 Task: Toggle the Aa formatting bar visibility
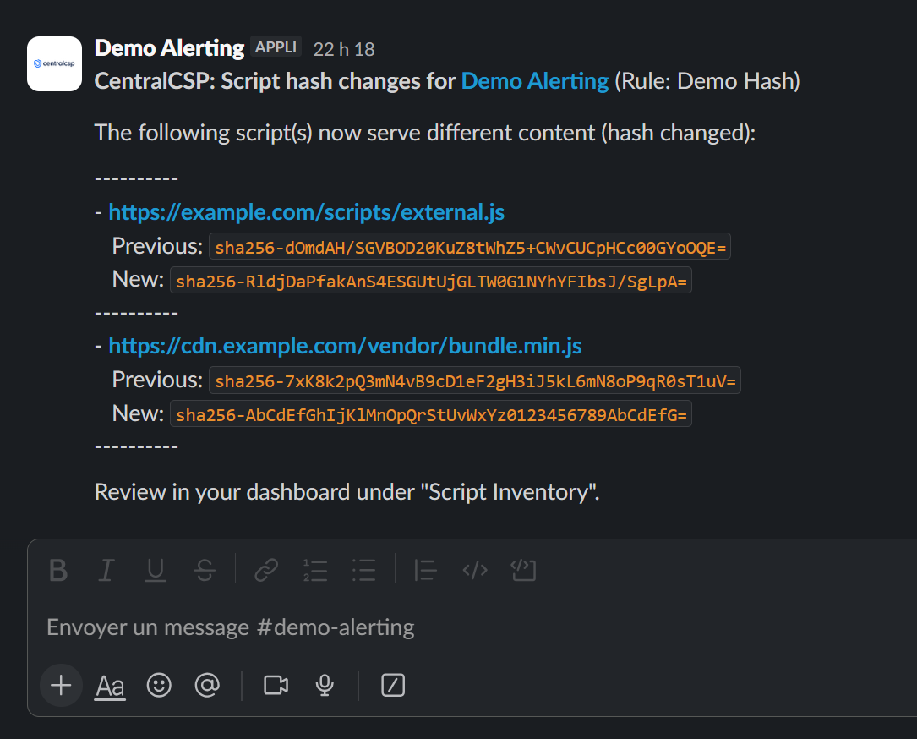point(109,686)
